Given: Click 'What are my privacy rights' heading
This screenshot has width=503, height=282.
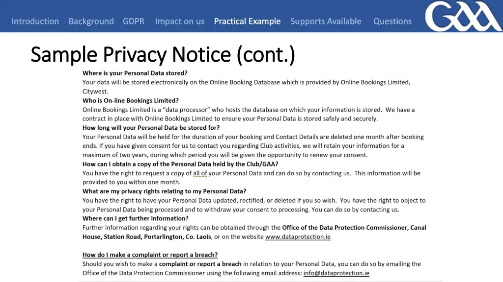Looking at the screenshot, I should coord(164,191).
